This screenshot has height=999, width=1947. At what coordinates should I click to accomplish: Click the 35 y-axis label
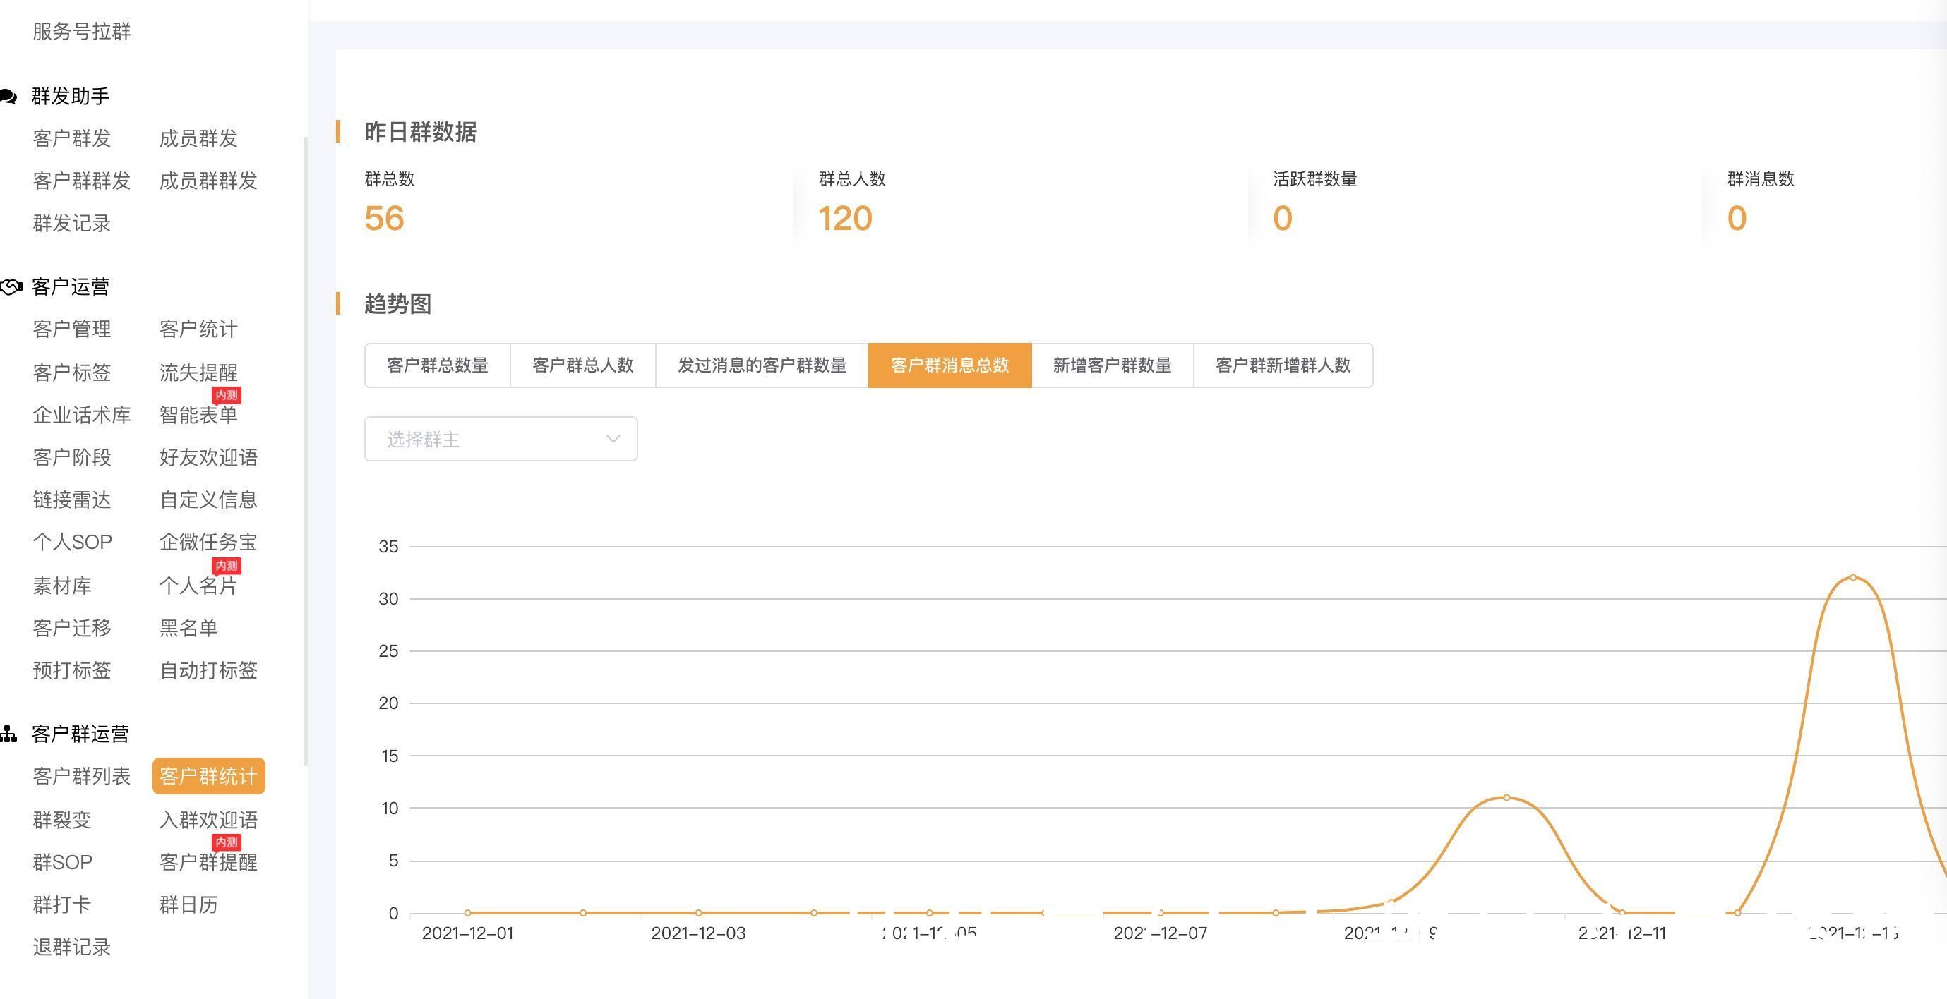coord(388,547)
